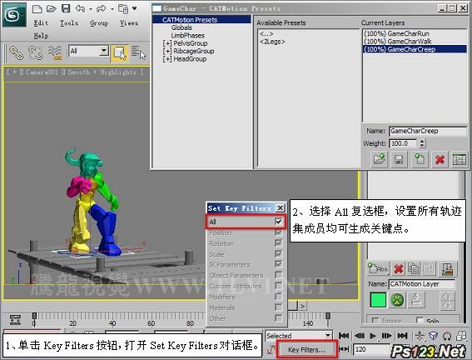Open the 3ds Max application menu logo

(14, 14)
